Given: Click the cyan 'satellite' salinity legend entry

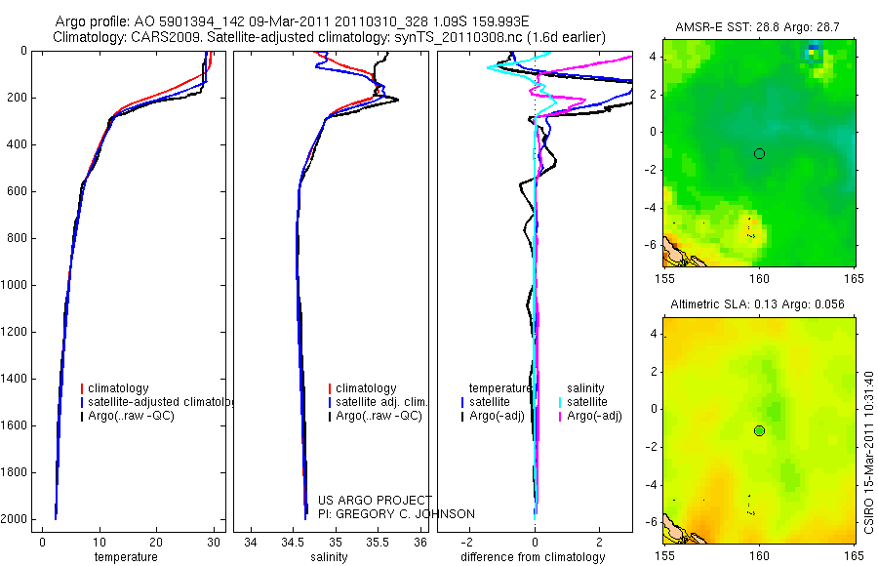Looking at the screenshot, I should point(583,402).
